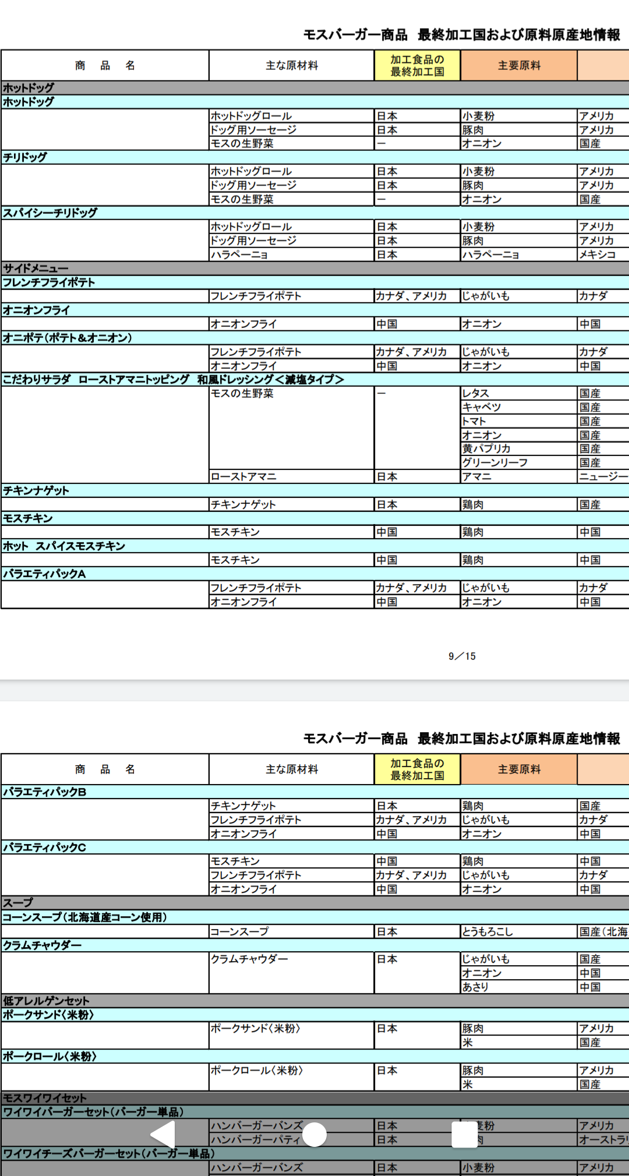Tap 日本 beside the コーンスープ ingredient cell
The width and height of the screenshot is (629, 1176).
coord(417,931)
